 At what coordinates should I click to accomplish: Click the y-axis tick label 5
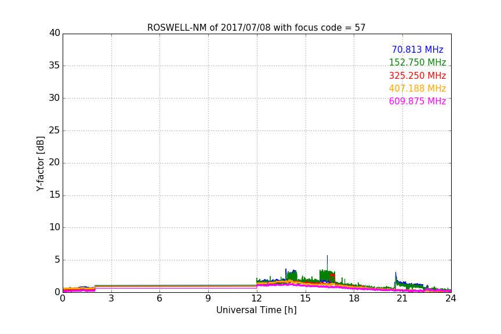pos(57,260)
